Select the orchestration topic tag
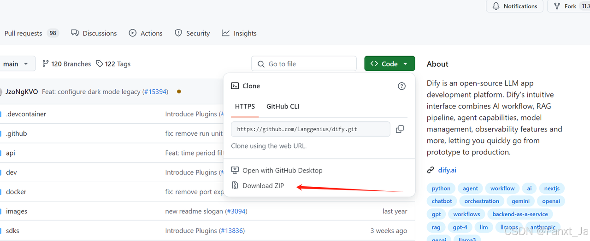This screenshot has height=241, width=590. coord(482,201)
